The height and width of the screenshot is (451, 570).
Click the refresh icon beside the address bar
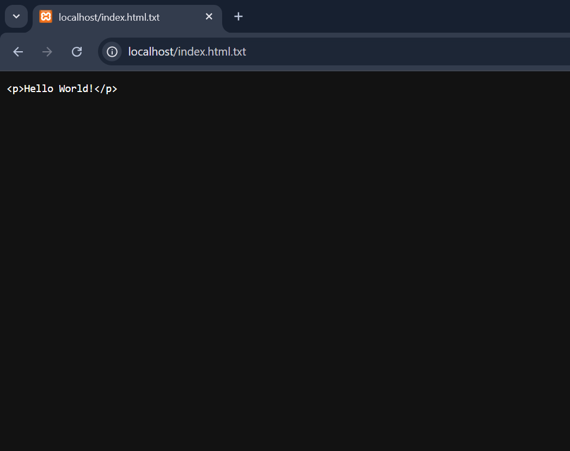(x=76, y=52)
